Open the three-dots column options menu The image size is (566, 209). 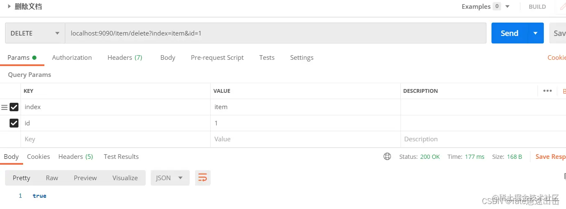[x=547, y=91]
